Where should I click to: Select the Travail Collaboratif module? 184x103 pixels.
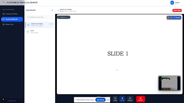[x=12, y=19]
